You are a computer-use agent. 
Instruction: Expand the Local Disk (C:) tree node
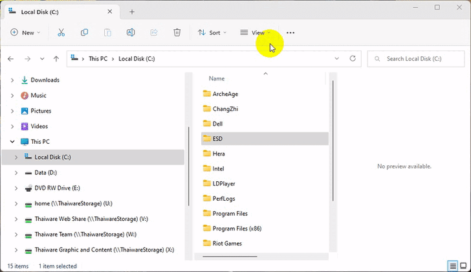tap(16, 157)
